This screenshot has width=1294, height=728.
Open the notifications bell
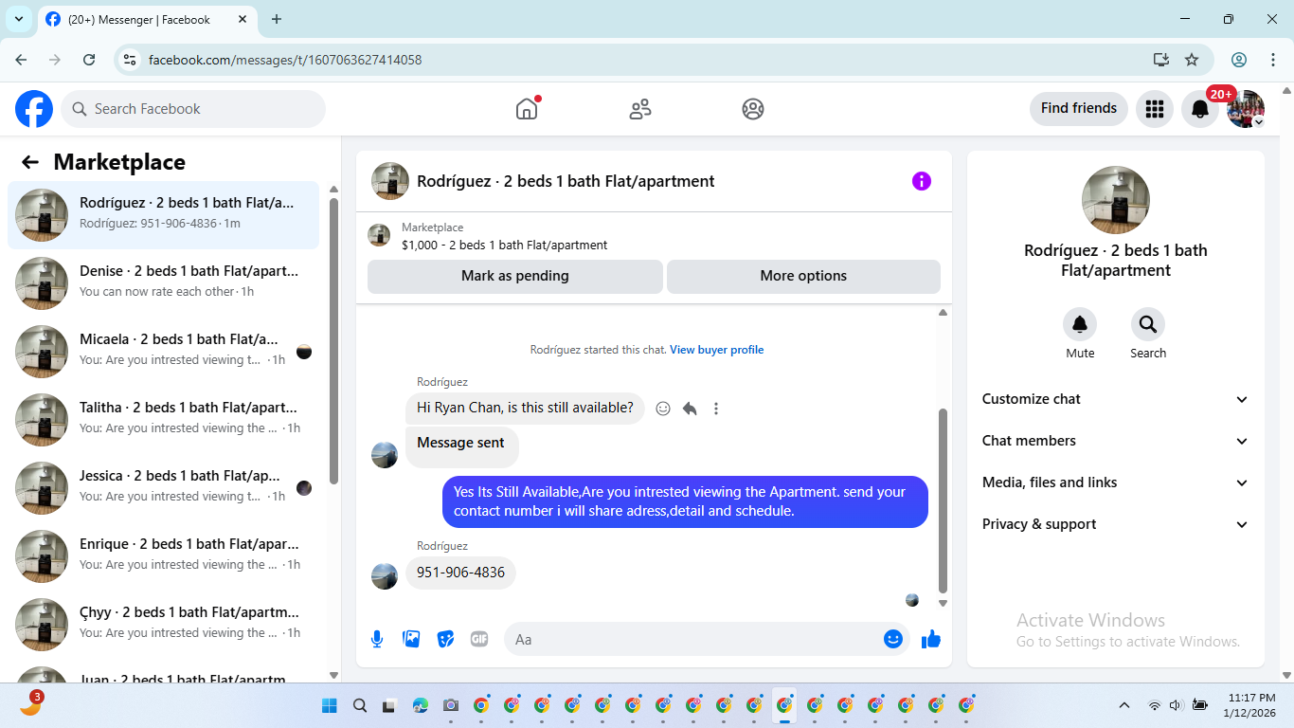(x=1200, y=109)
